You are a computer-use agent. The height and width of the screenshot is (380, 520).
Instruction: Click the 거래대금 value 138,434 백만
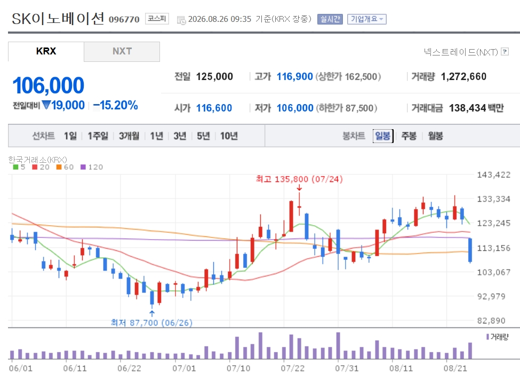point(476,108)
